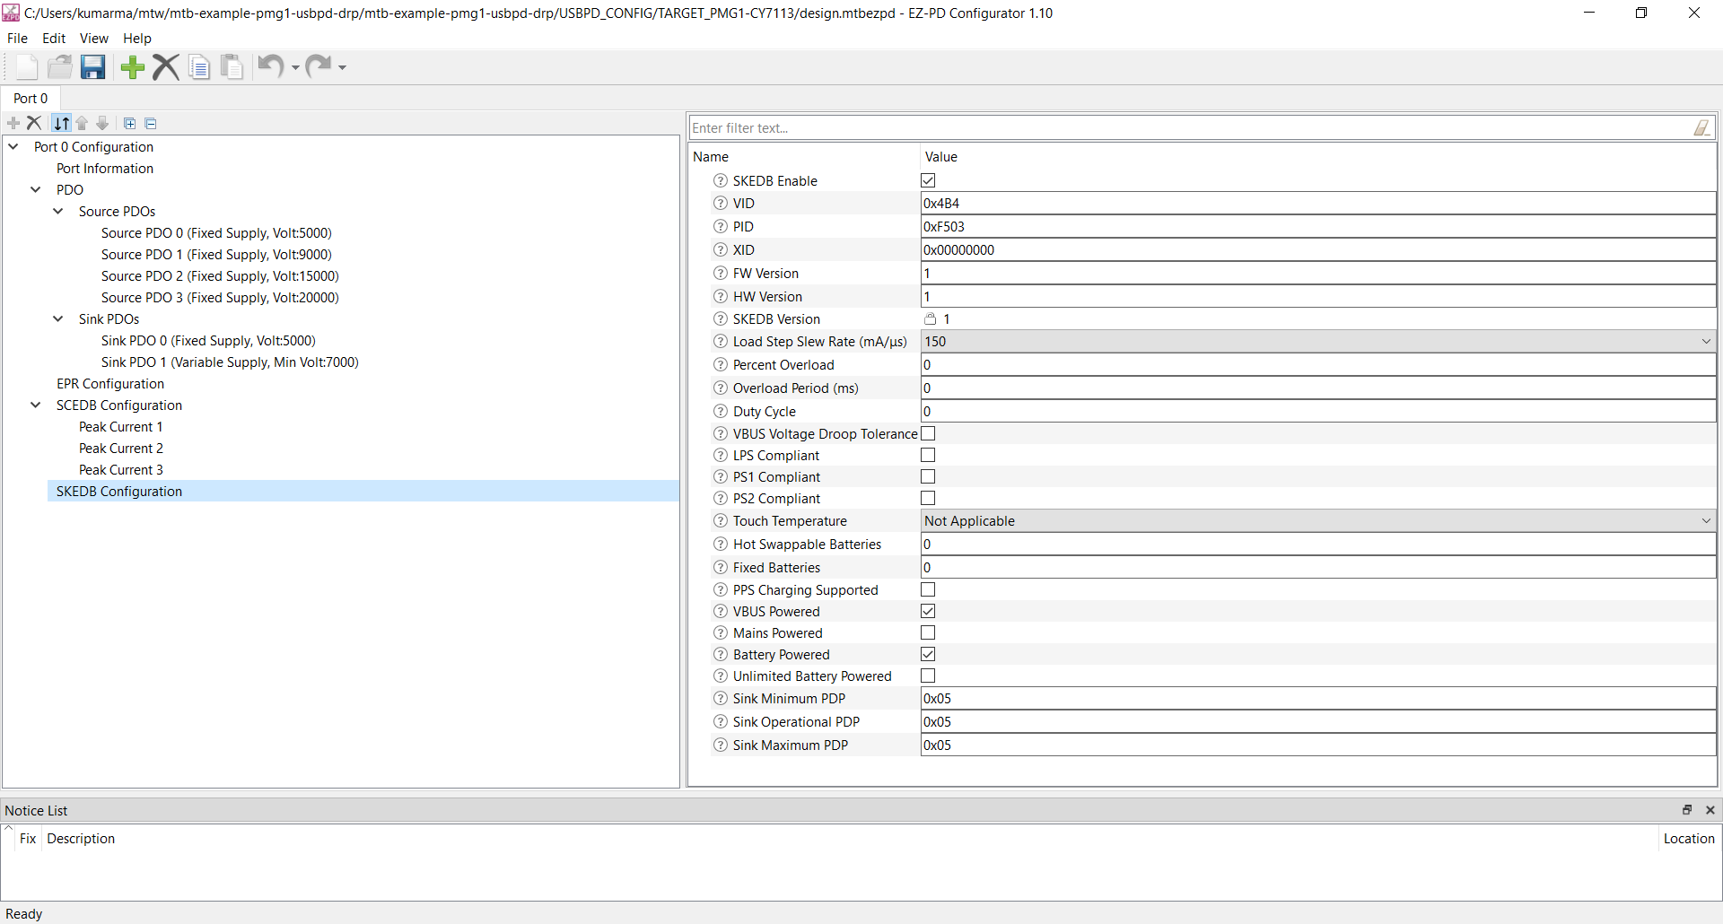This screenshot has width=1723, height=924.
Task: Click the Collapse All tree icon
Action: [x=151, y=124]
